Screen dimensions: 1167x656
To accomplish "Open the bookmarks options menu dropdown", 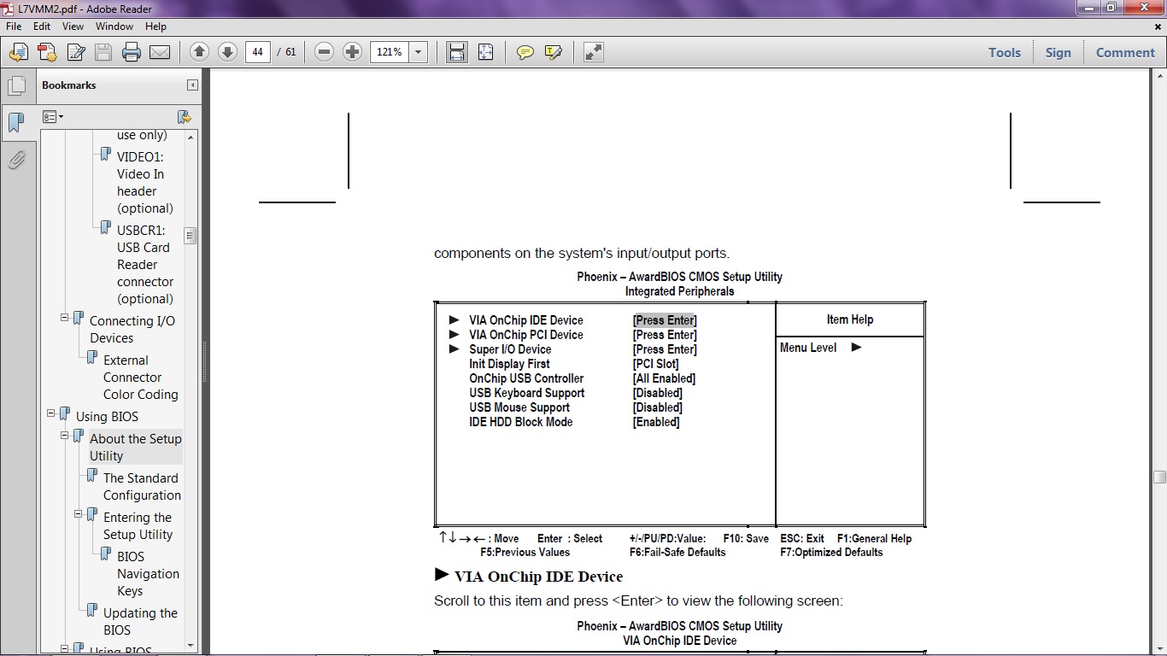I will tap(53, 117).
